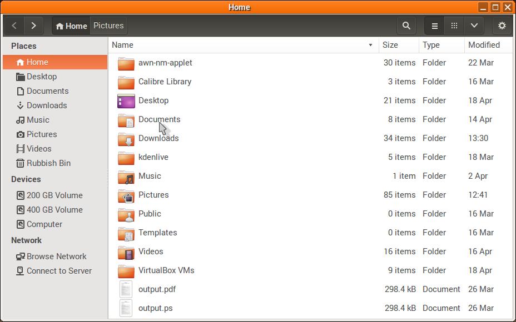Select the Pictures path bar button
The image size is (516, 322).
108,26
